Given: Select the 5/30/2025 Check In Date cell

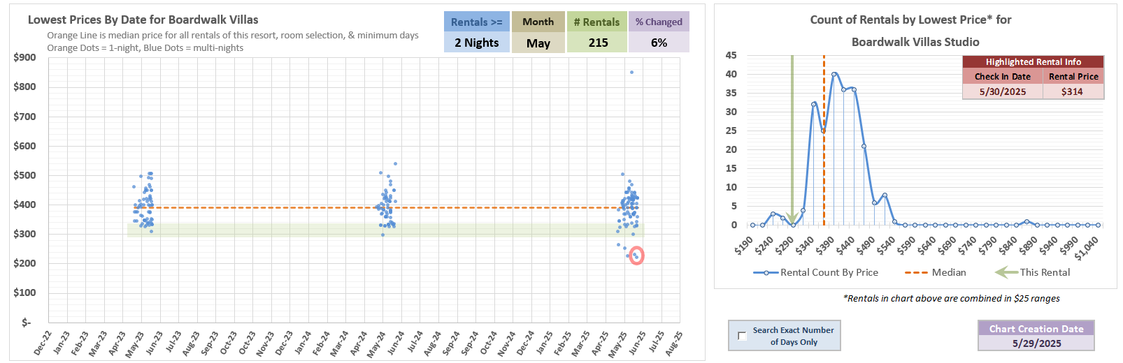Looking at the screenshot, I should tap(1002, 91).
